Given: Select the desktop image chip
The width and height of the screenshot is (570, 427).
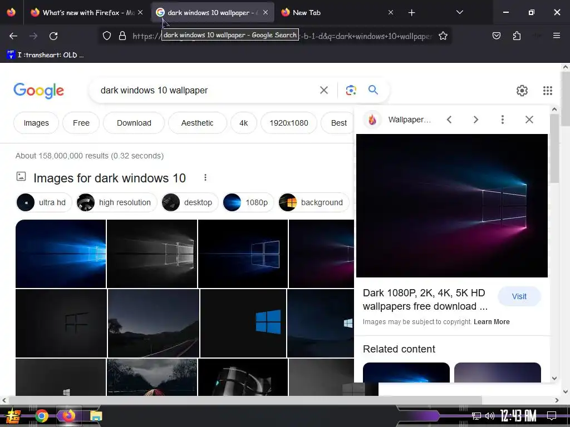Looking at the screenshot, I should point(189,202).
